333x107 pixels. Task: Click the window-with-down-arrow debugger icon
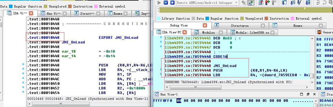[284, 3]
